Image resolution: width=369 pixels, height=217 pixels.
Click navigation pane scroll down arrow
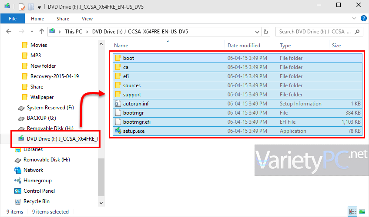(101, 203)
